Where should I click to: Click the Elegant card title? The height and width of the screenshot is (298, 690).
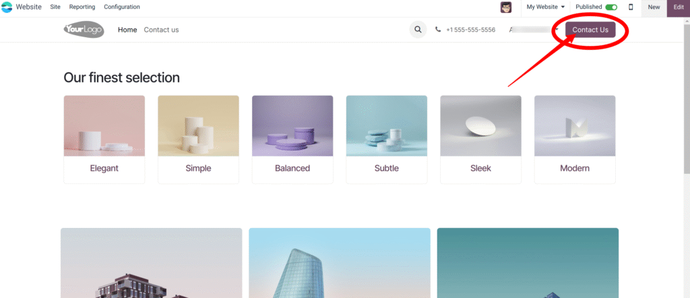[x=104, y=168]
